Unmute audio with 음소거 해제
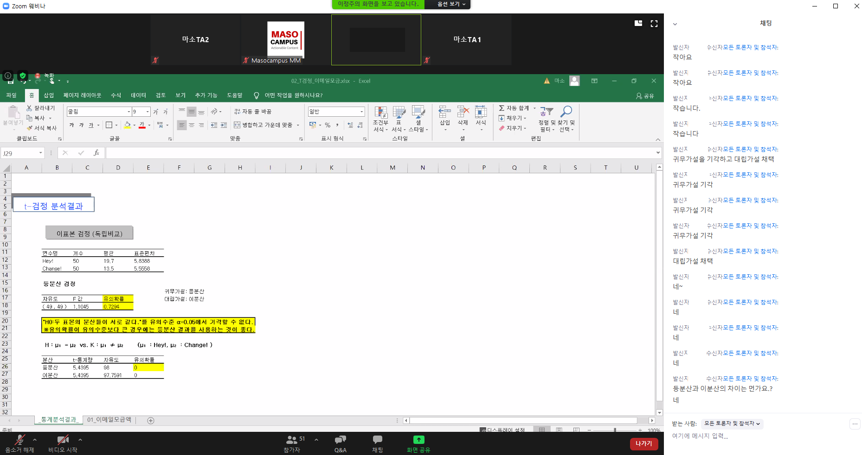 tap(19, 443)
